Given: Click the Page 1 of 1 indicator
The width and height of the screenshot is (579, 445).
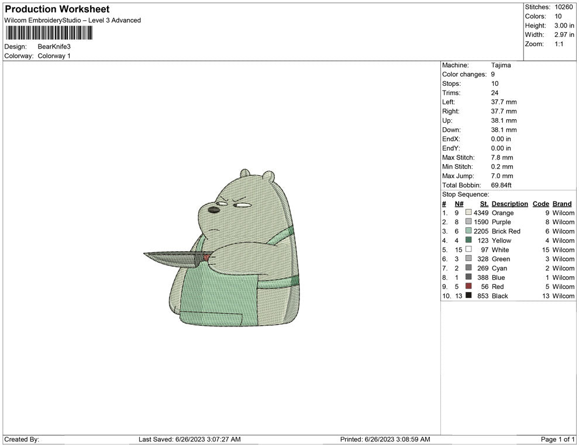Looking at the screenshot, I should tap(557, 439).
